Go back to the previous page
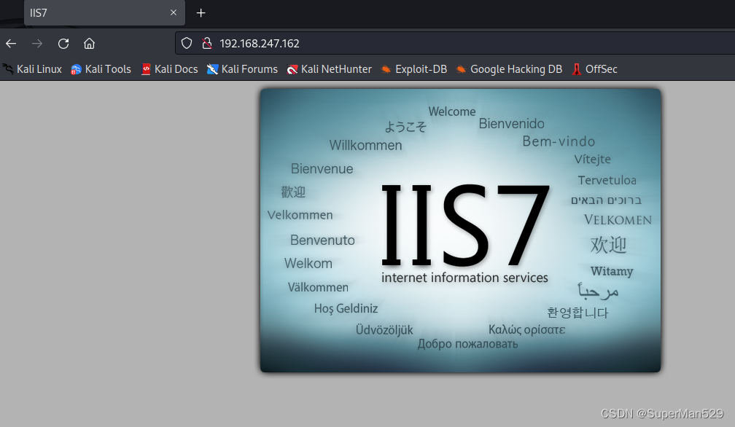The image size is (735, 427). (11, 44)
